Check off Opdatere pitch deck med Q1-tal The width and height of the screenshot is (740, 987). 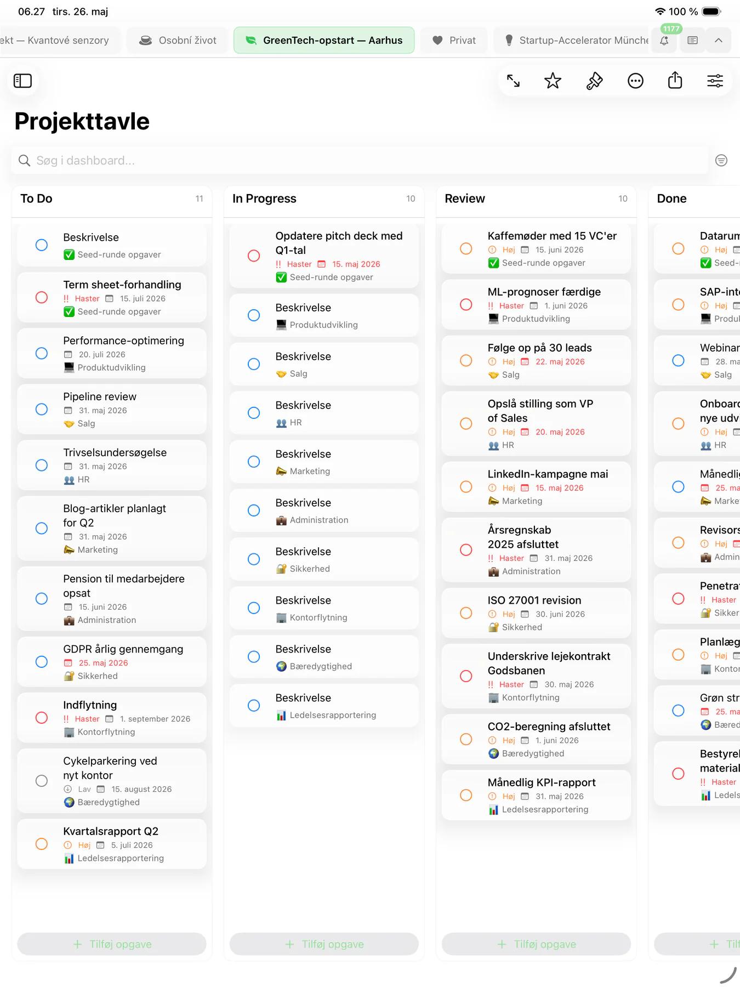[x=254, y=256]
